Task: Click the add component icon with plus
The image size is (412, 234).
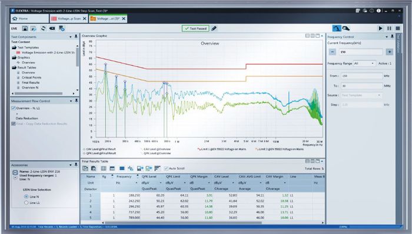Action: pos(62,28)
